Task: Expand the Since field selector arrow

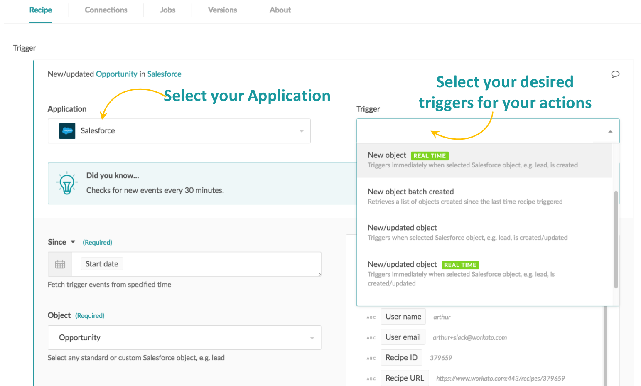Action: 73,242
